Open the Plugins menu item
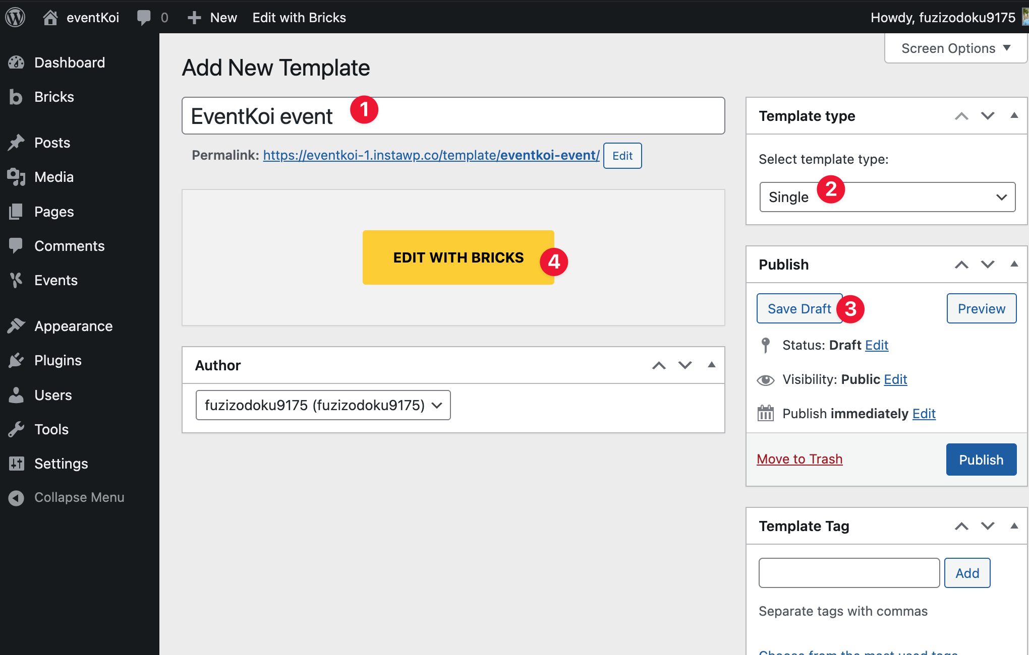 click(x=58, y=360)
